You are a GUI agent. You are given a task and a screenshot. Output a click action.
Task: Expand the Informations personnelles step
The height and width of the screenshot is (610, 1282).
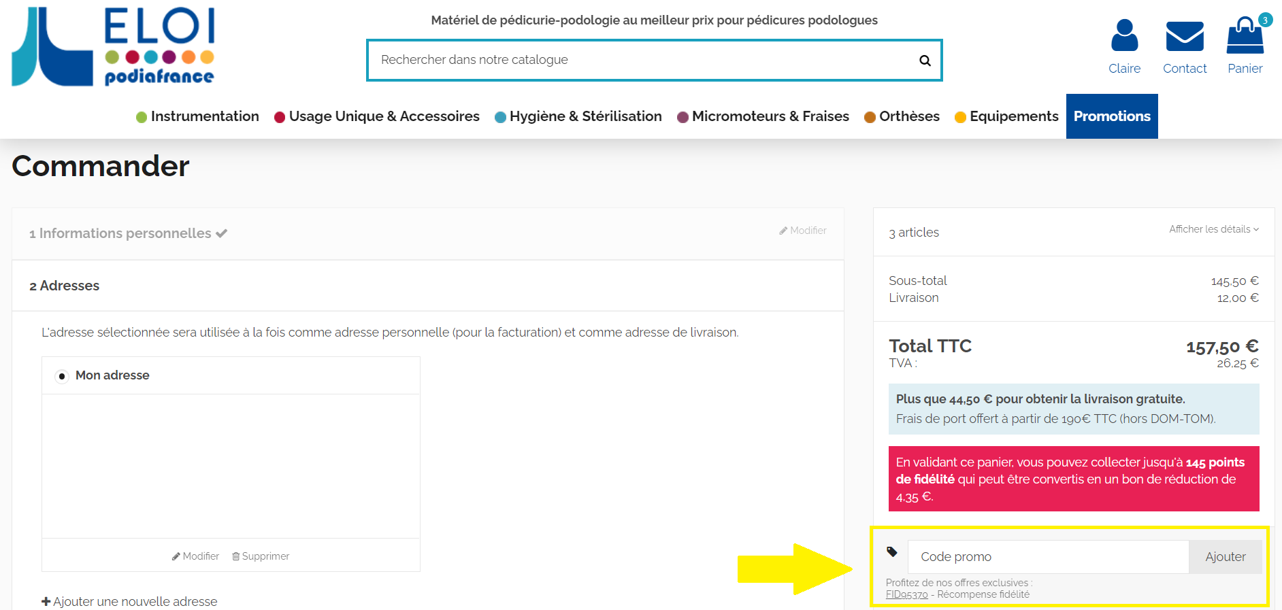click(126, 233)
